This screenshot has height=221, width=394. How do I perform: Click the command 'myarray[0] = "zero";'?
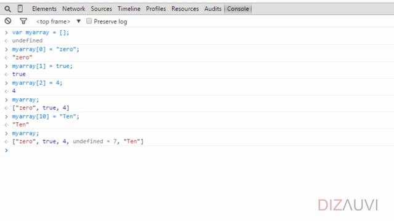click(x=46, y=49)
